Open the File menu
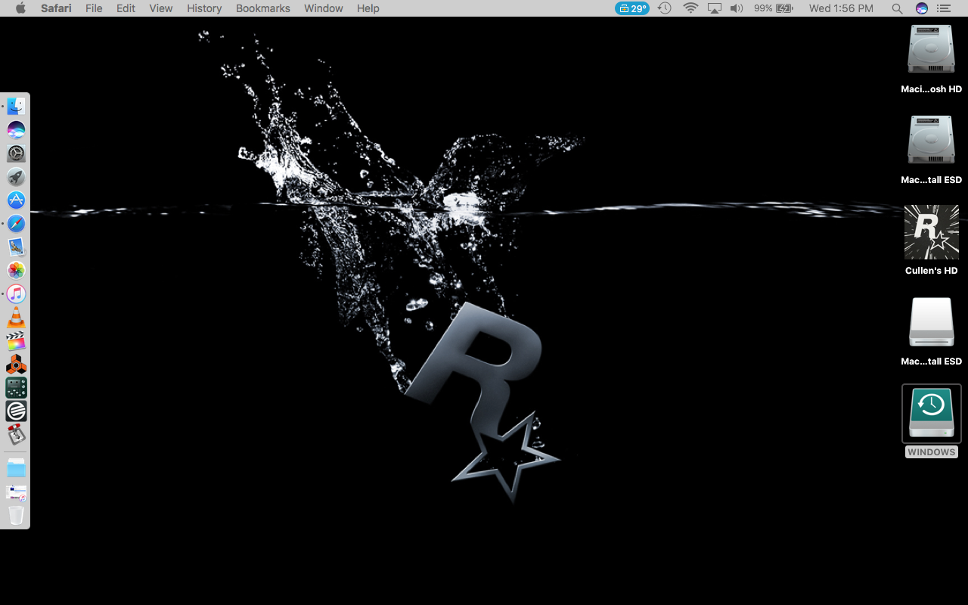Screen dimensions: 968x605 [x=94, y=8]
